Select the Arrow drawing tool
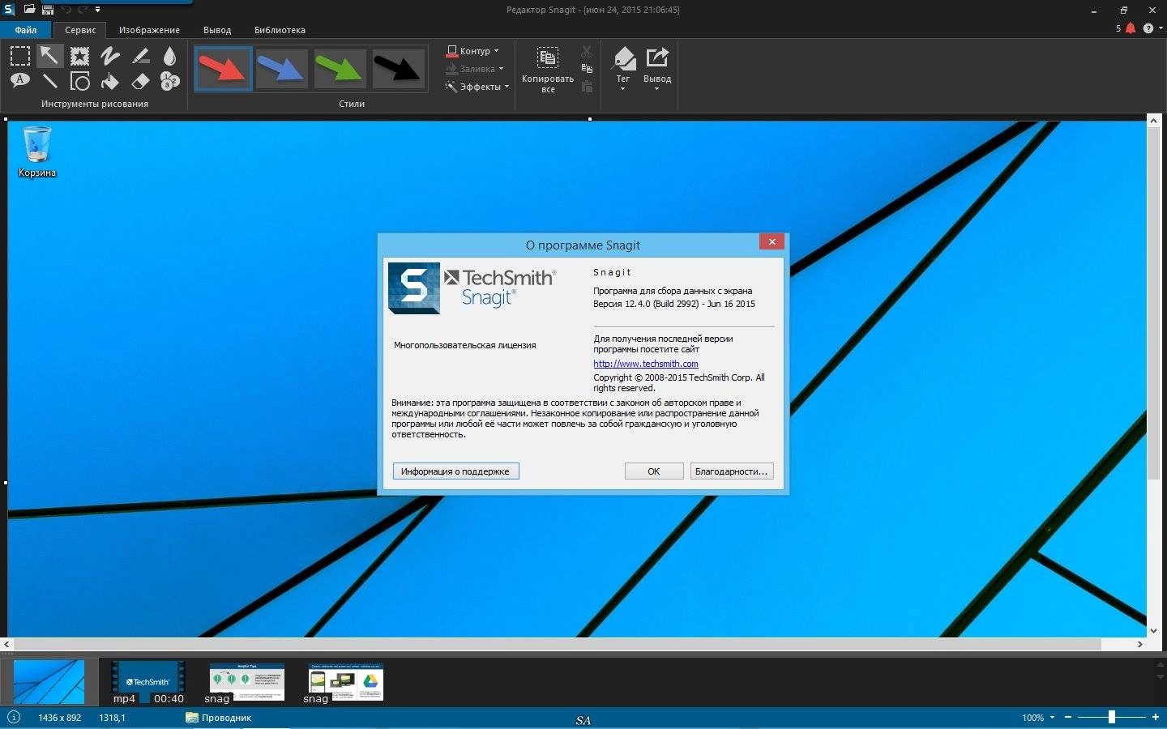The image size is (1167, 729). [49, 55]
